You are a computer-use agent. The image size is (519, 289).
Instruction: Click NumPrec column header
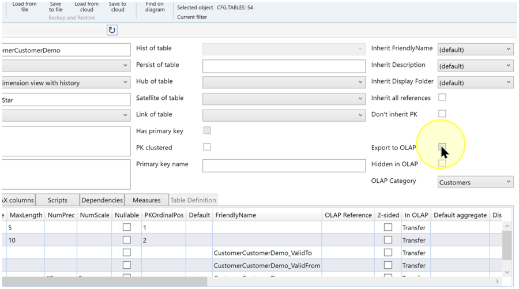(x=61, y=215)
